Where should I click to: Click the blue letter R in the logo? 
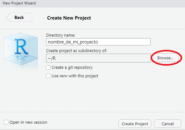tap(21, 46)
